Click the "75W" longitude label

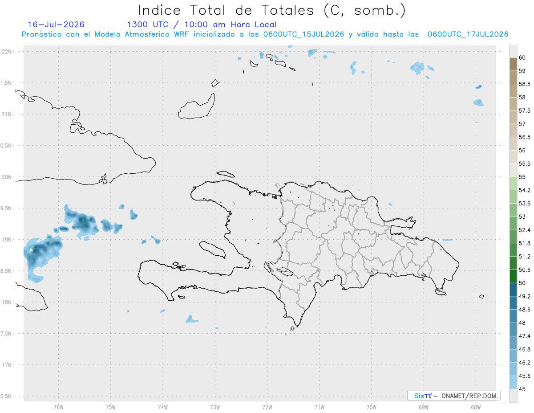pos(111,407)
